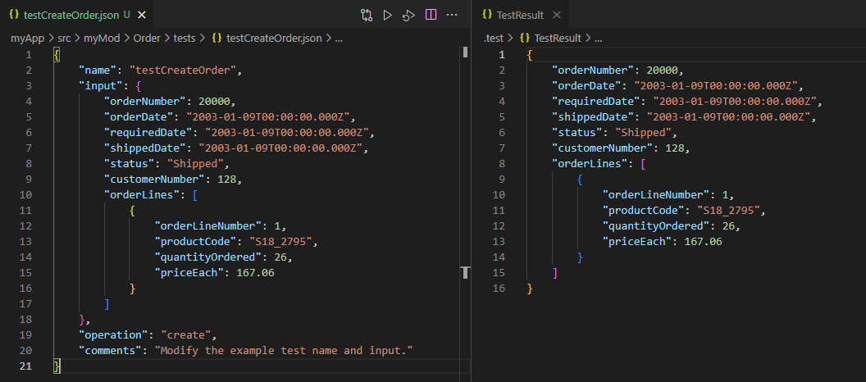Click line number 8 in right TestResult editor
866x382 pixels.
[502, 164]
